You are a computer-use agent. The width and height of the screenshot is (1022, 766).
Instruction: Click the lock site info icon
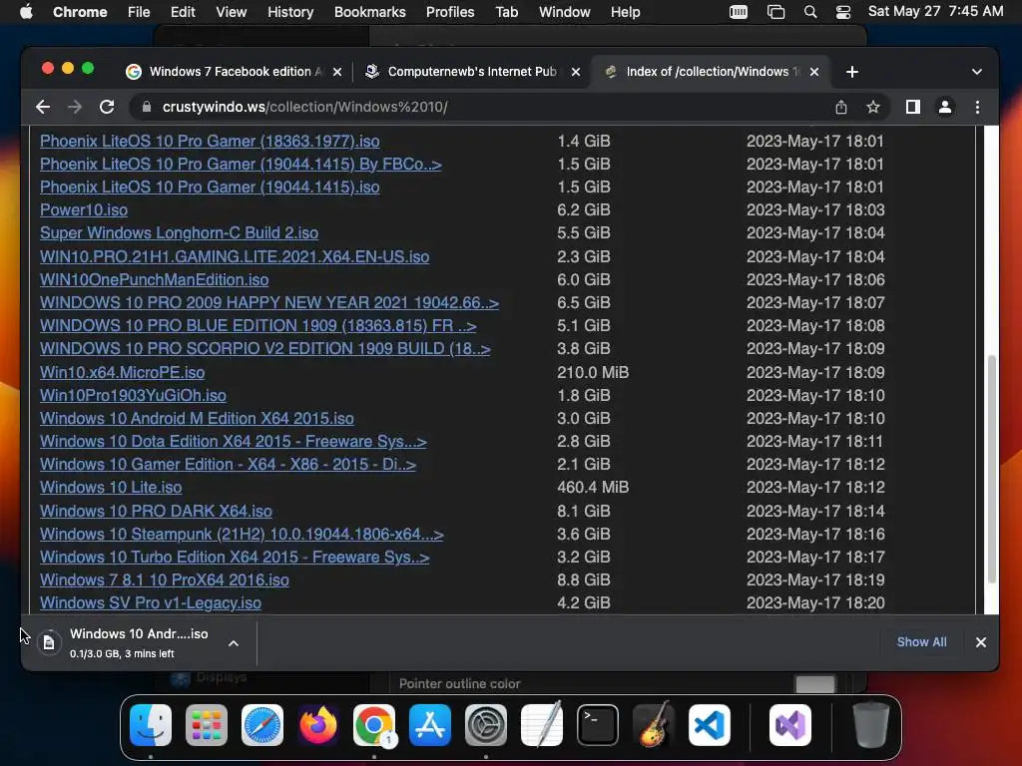pyautogui.click(x=146, y=107)
